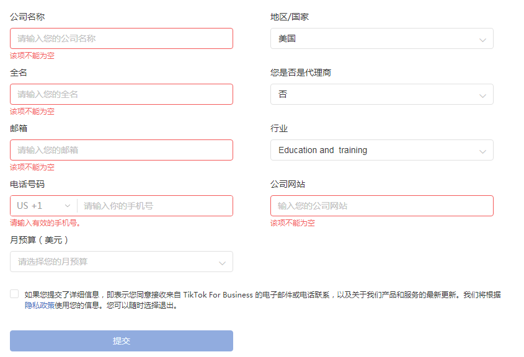524x357 pixels.
Task: Click the 请输入你的手机号 phone field
Action: pyautogui.click(x=155, y=206)
